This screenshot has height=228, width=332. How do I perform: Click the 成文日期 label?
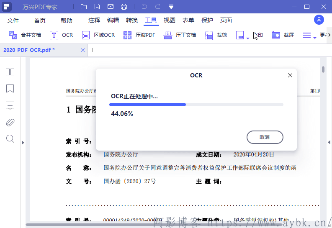pyautogui.click(x=209, y=155)
